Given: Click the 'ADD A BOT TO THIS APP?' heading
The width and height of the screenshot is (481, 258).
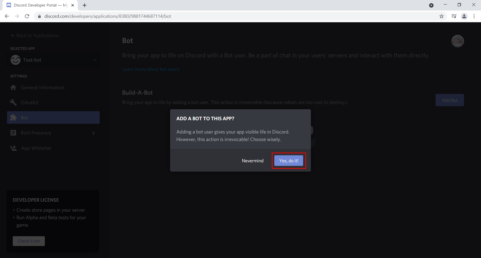Looking at the screenshot, I should (x=205, y=119).
